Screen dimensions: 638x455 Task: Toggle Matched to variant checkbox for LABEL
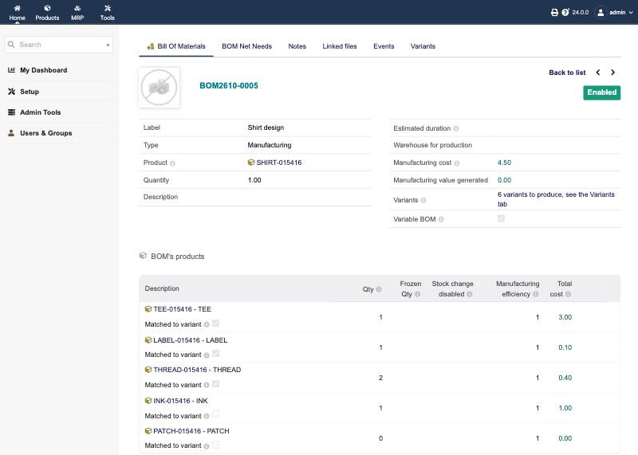coord(215,354)
